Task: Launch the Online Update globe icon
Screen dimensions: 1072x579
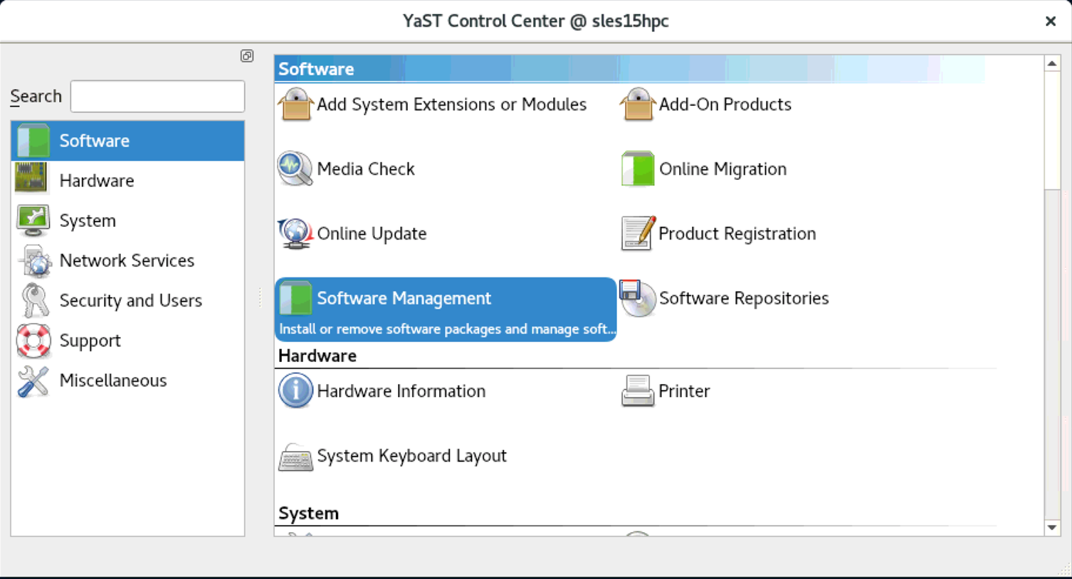Action: coord(295,234)
